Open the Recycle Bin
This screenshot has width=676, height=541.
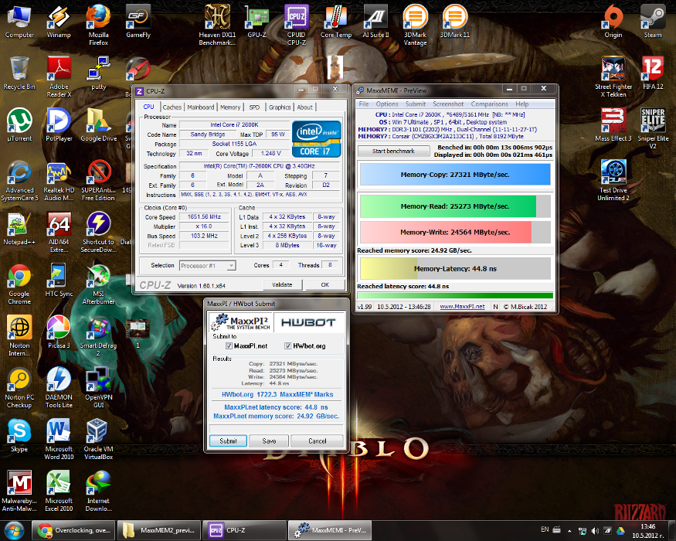(x=19, y=73)
